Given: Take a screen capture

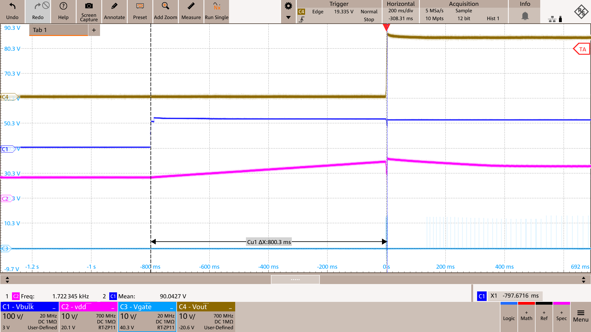Looking at the screenshot, I should coord(88,12).
